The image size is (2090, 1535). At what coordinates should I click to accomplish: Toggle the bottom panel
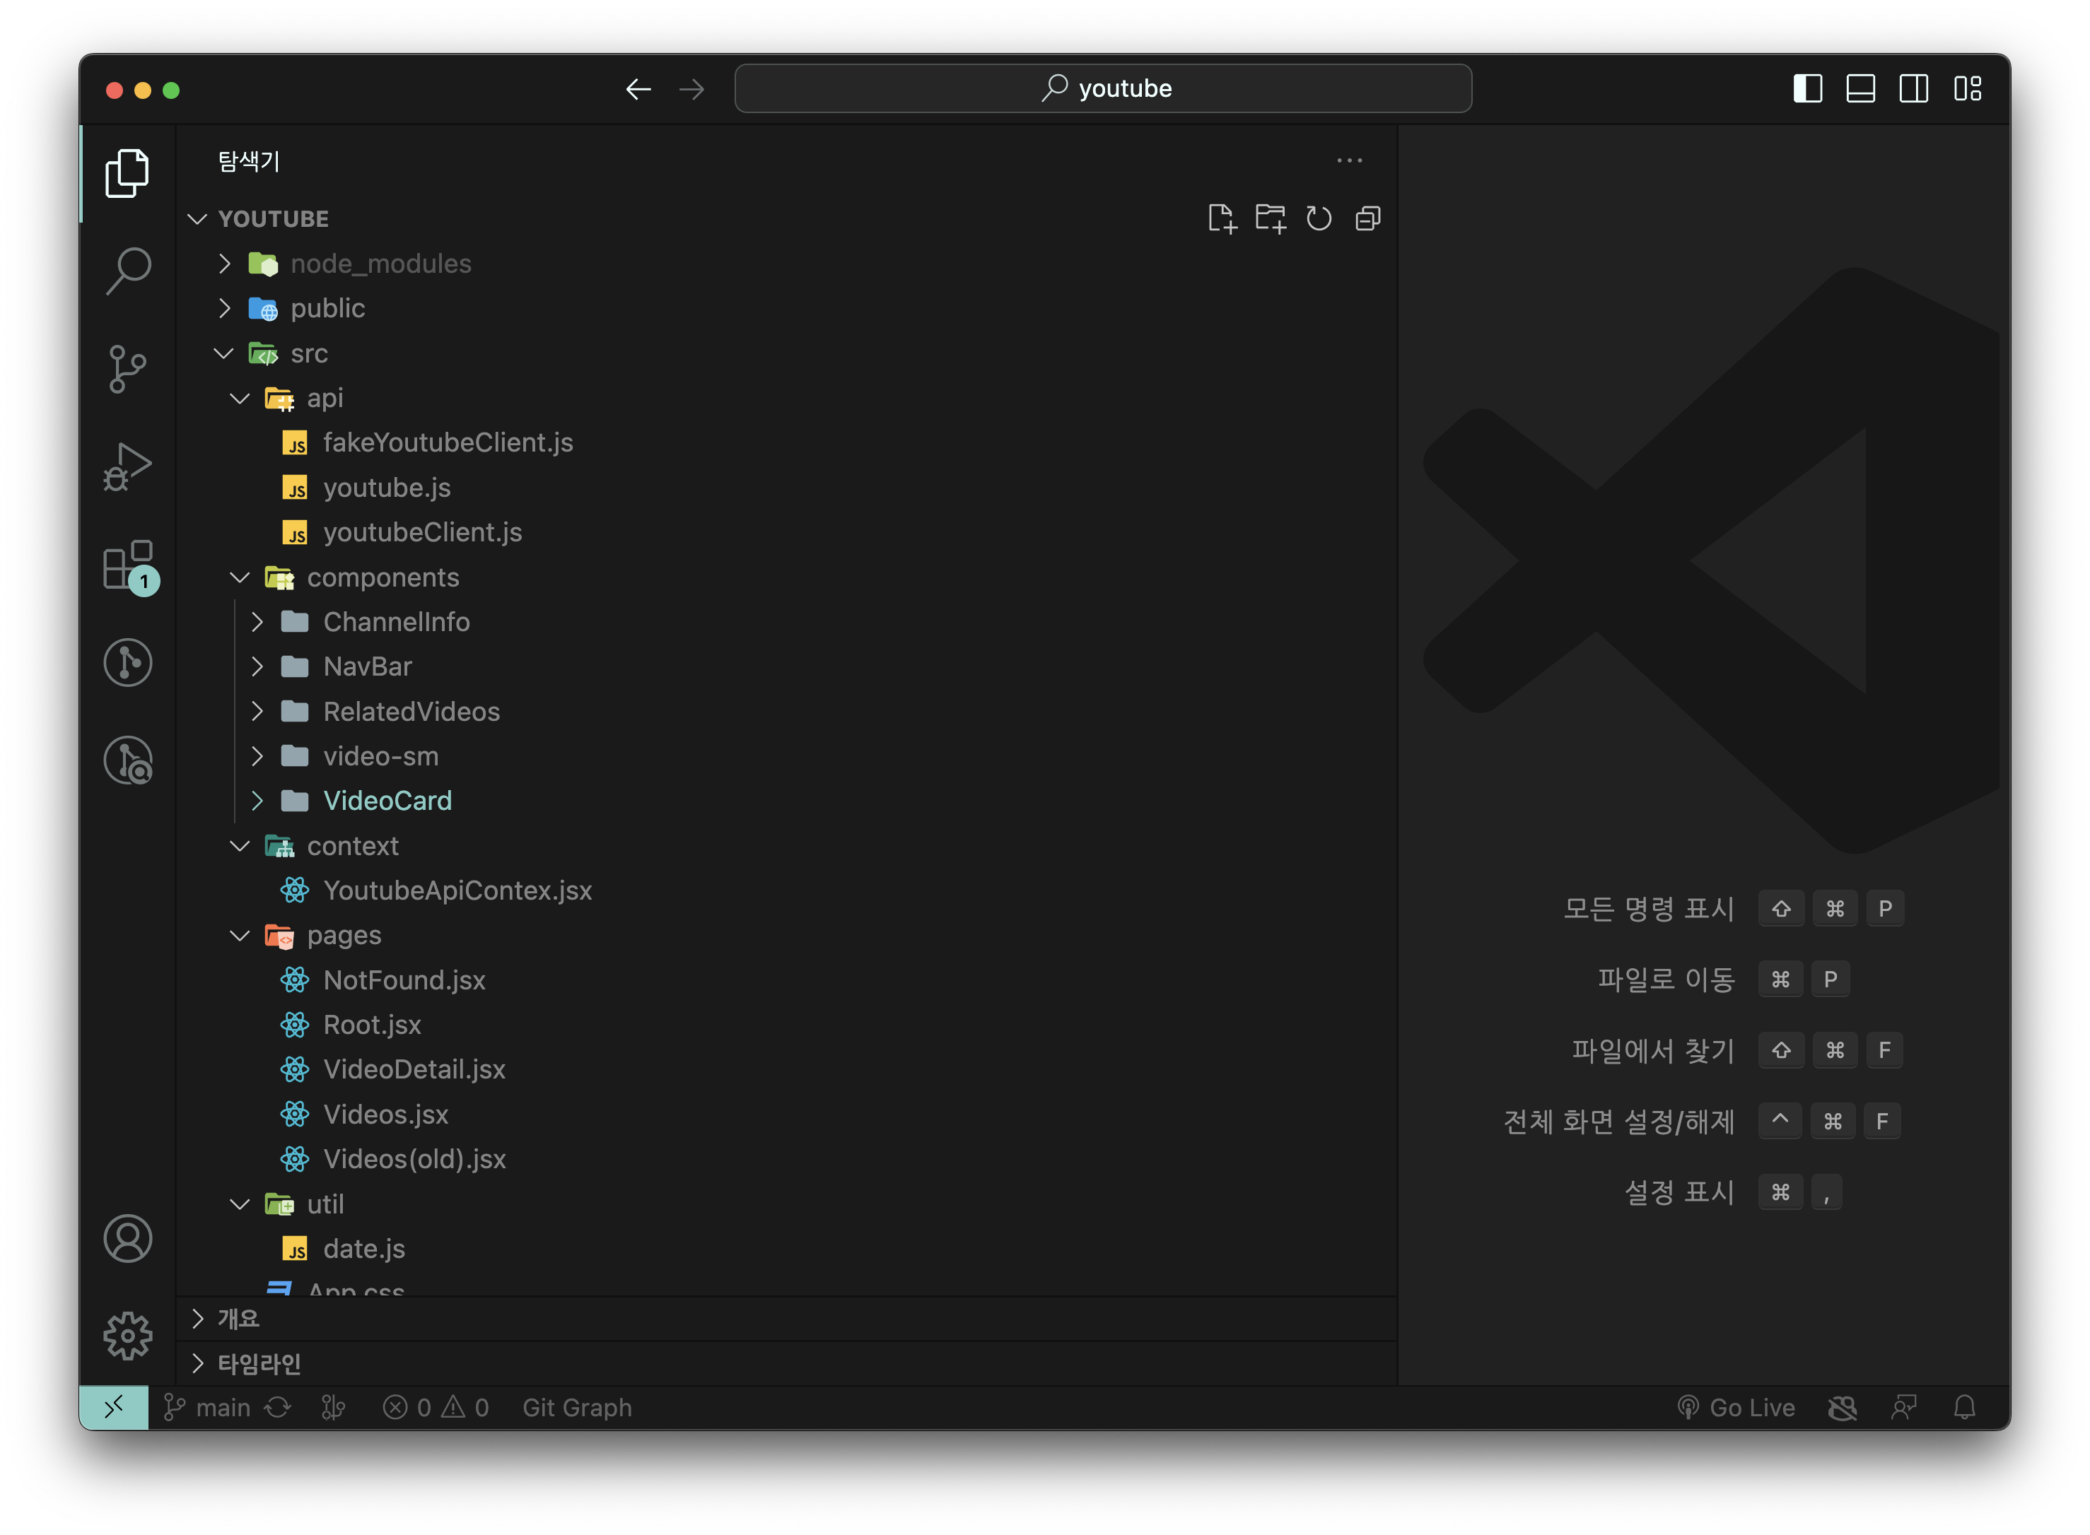pyautogui.click(x=1860, y=89)
